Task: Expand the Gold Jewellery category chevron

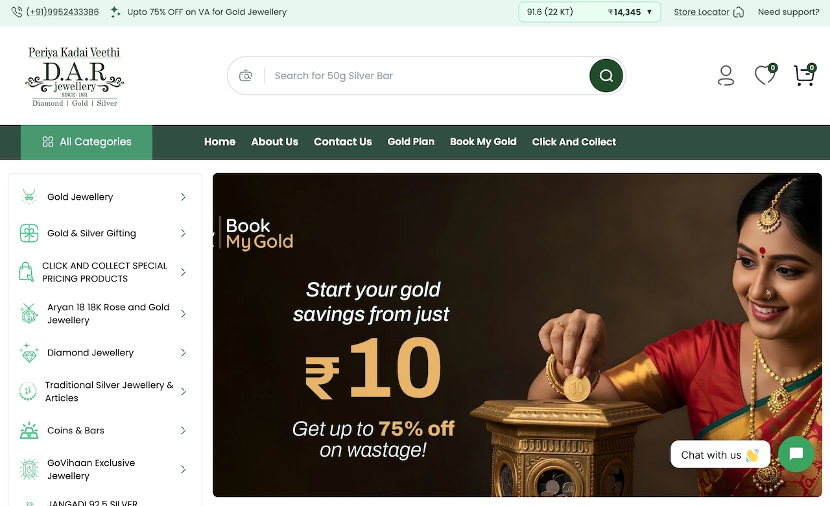Action: coord(184,197)
